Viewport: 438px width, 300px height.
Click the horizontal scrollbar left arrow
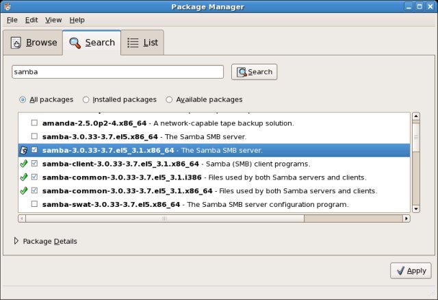(x=22, y=218)
